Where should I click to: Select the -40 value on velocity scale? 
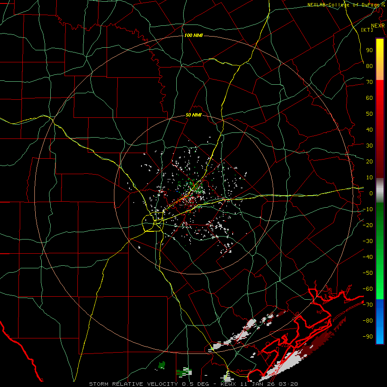coord(368,257)
